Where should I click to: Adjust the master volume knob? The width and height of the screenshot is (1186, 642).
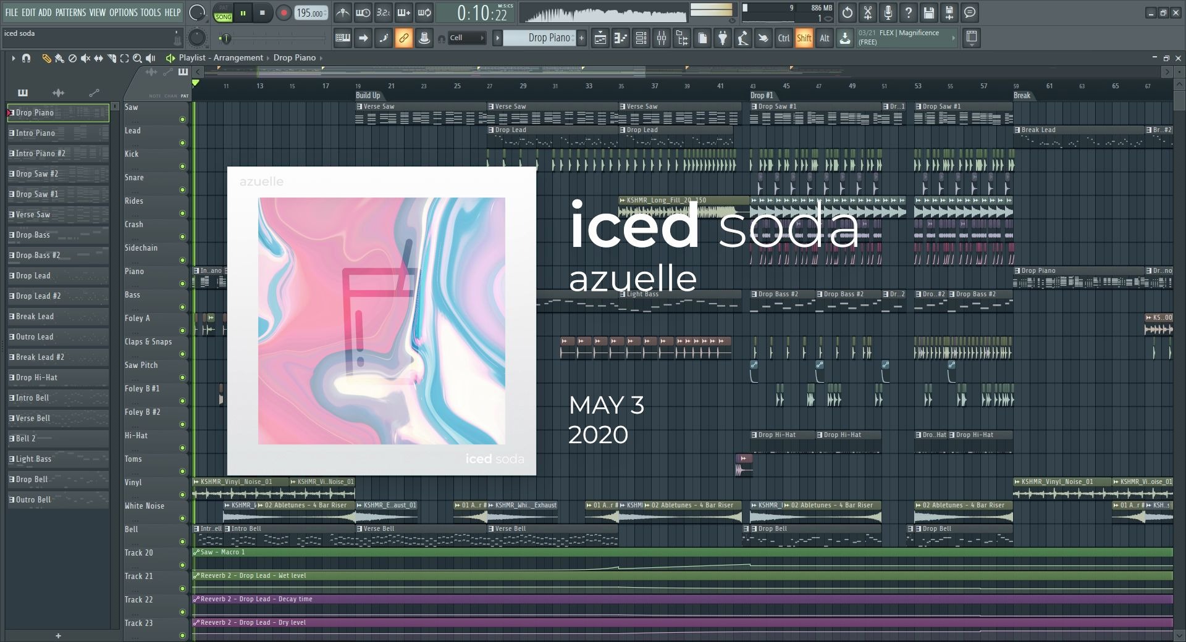click(x=197, y=12)
